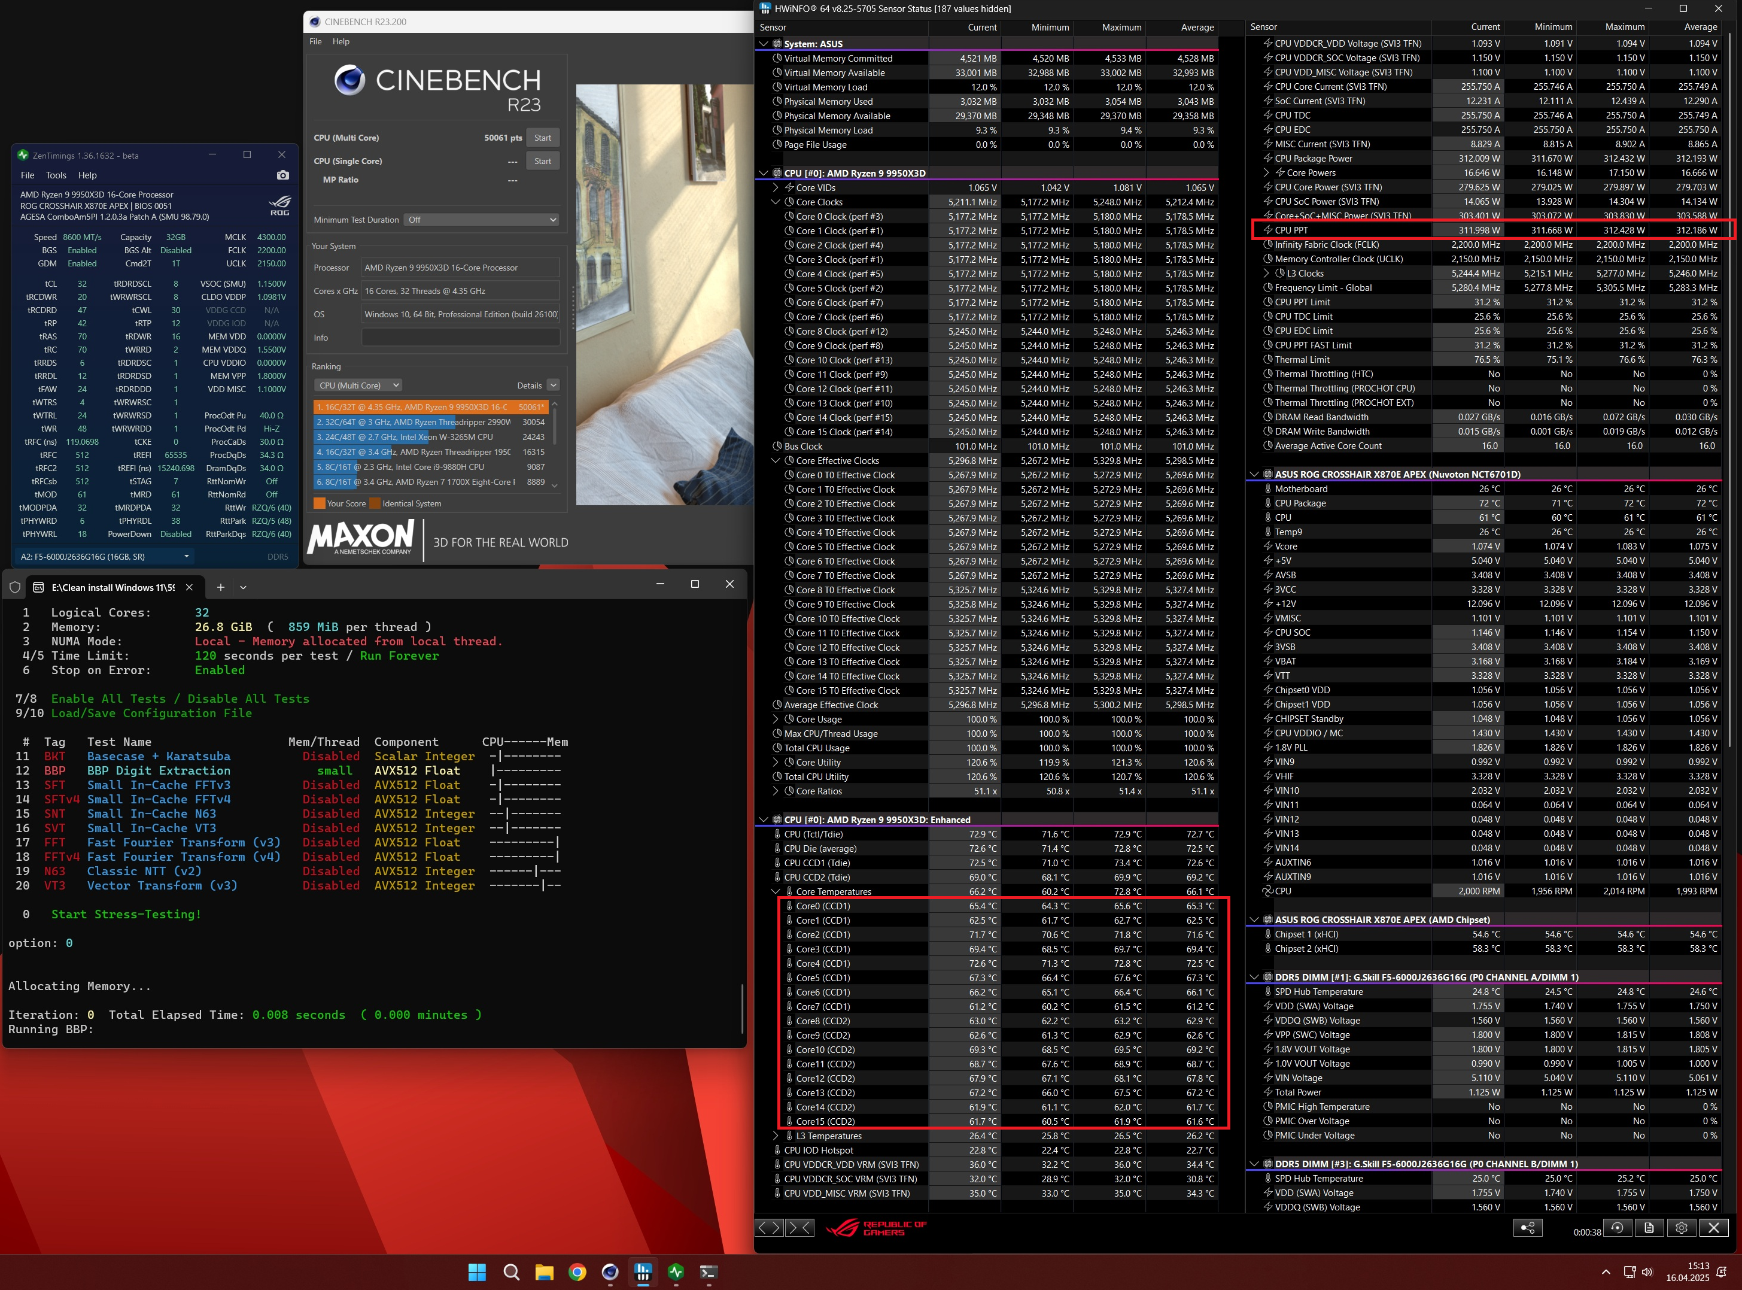This screenshot has height=1290, width=1742.
Task: Expand the Core VIDs group
Action: point(776,187)
